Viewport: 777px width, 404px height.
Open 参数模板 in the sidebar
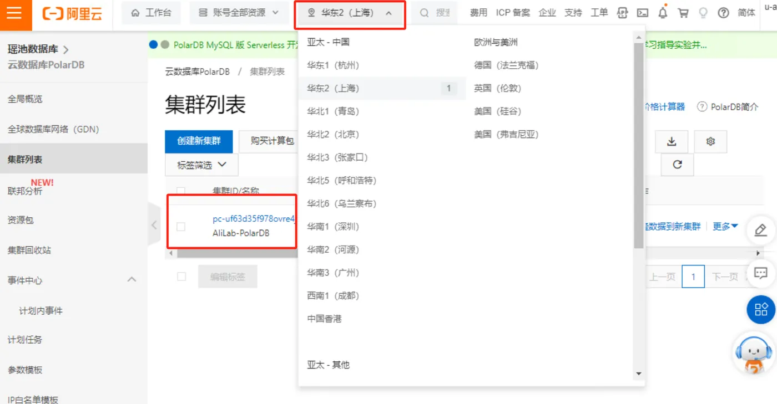coord(25,370)
